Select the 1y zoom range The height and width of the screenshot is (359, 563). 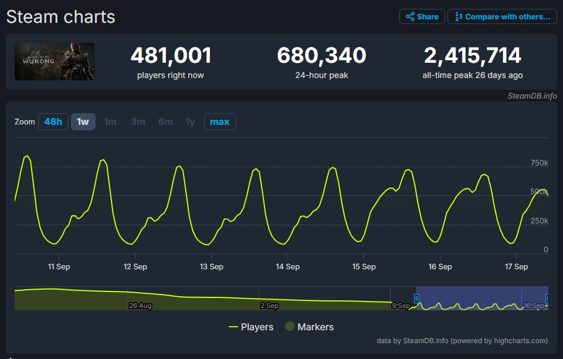[190, 121]
